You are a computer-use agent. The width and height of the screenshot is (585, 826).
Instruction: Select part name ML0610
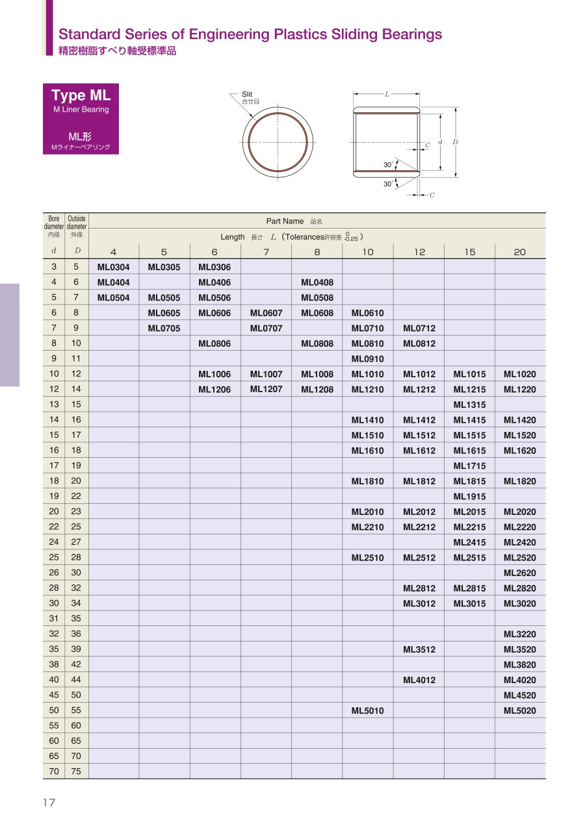[367, 313]
